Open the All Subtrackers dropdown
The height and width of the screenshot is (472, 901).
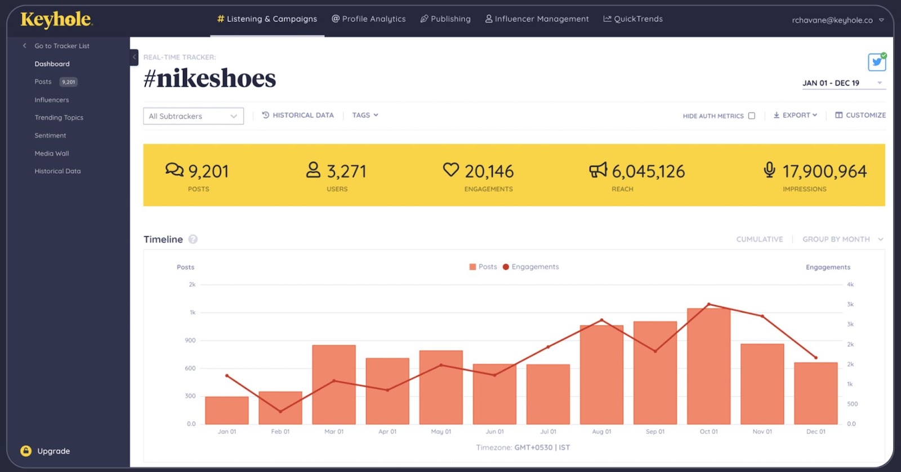[193, 116]
